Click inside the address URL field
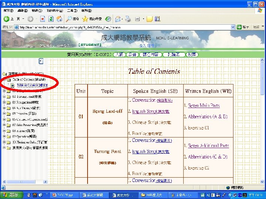Image resolution: width=266 pixels, height=199 pixels. click(125, 27)
